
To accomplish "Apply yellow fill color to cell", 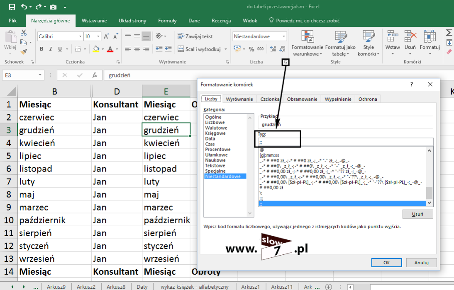I will [x=96, y=49].
